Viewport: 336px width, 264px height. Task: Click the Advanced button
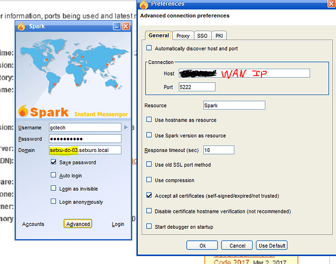point(78,224)
